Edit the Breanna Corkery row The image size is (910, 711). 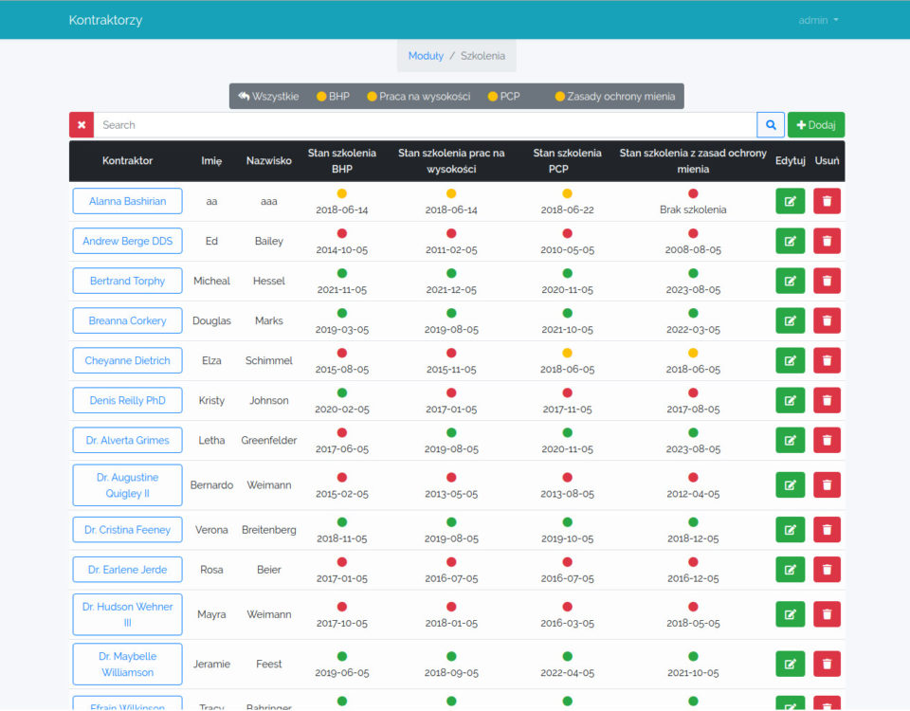pos(790,320)
